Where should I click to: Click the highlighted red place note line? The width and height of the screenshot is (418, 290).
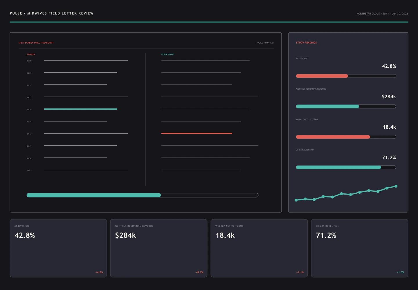(x=197, y=133)
